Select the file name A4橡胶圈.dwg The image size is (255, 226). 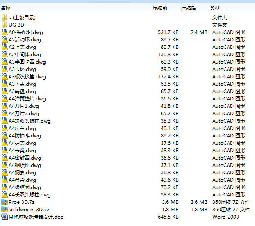coord(25,187)
